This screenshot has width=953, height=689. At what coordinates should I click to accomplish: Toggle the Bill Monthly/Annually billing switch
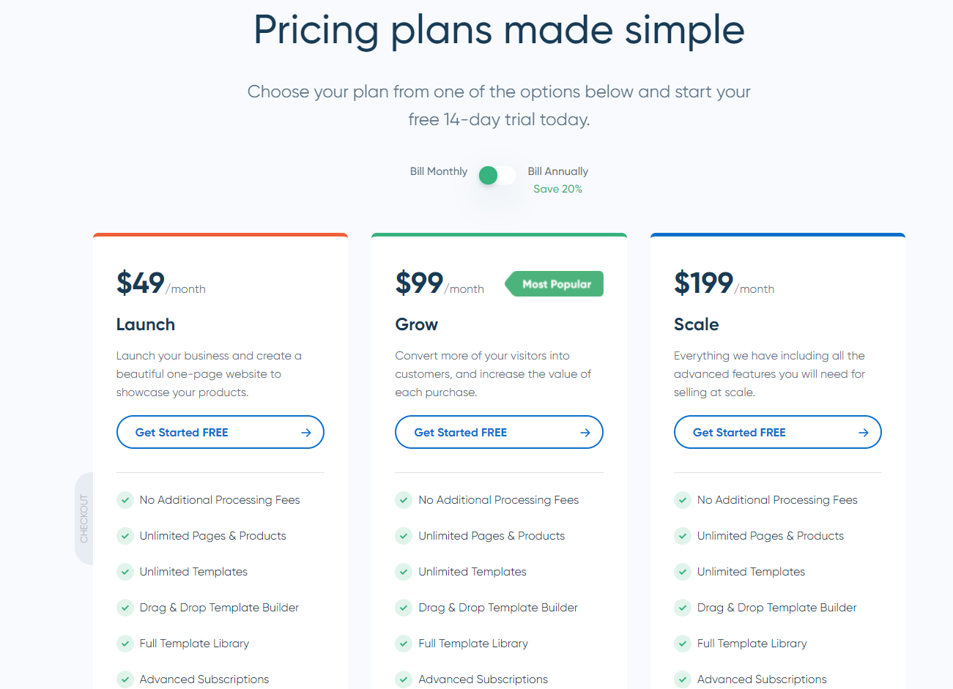tap(497, 175)
